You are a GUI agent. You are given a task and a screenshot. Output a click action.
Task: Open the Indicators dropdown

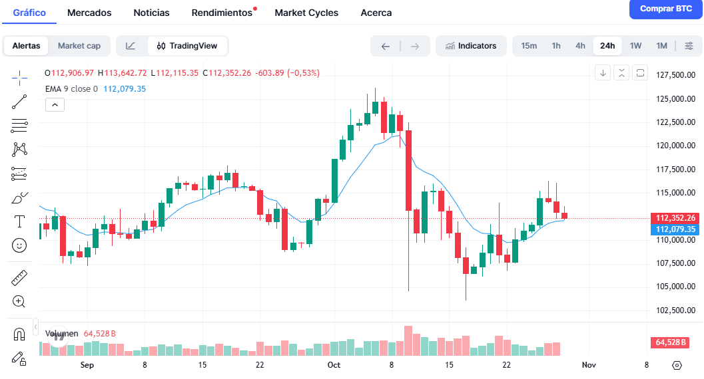471,46
